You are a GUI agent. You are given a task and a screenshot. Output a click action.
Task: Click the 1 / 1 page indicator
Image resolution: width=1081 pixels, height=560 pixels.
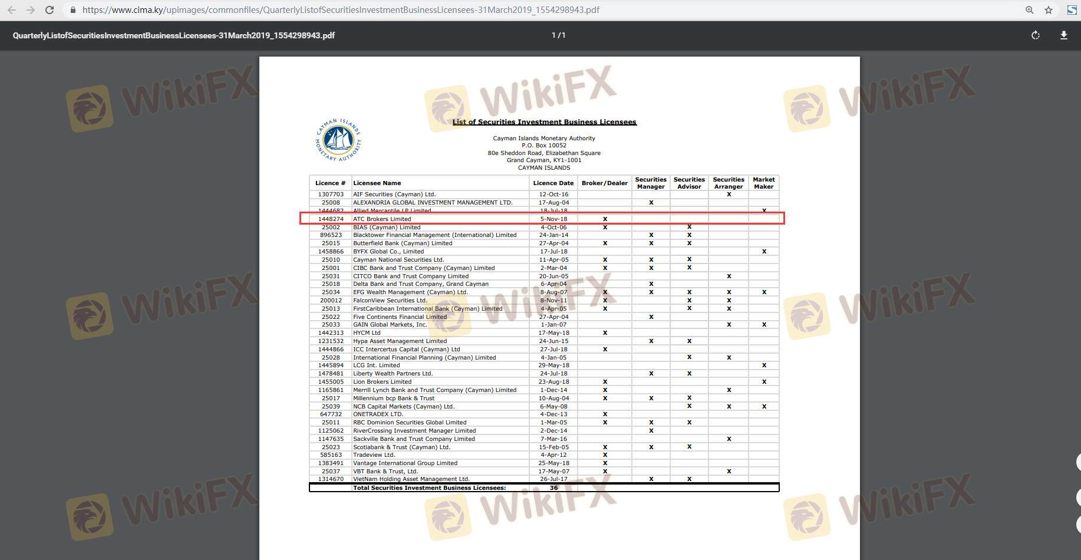(558, 35)
